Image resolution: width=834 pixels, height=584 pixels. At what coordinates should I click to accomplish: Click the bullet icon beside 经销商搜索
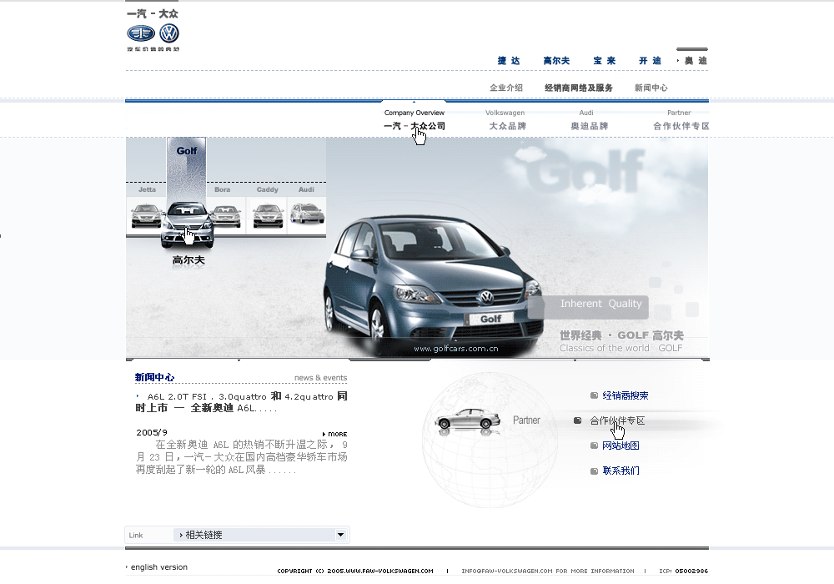[594, 395]
